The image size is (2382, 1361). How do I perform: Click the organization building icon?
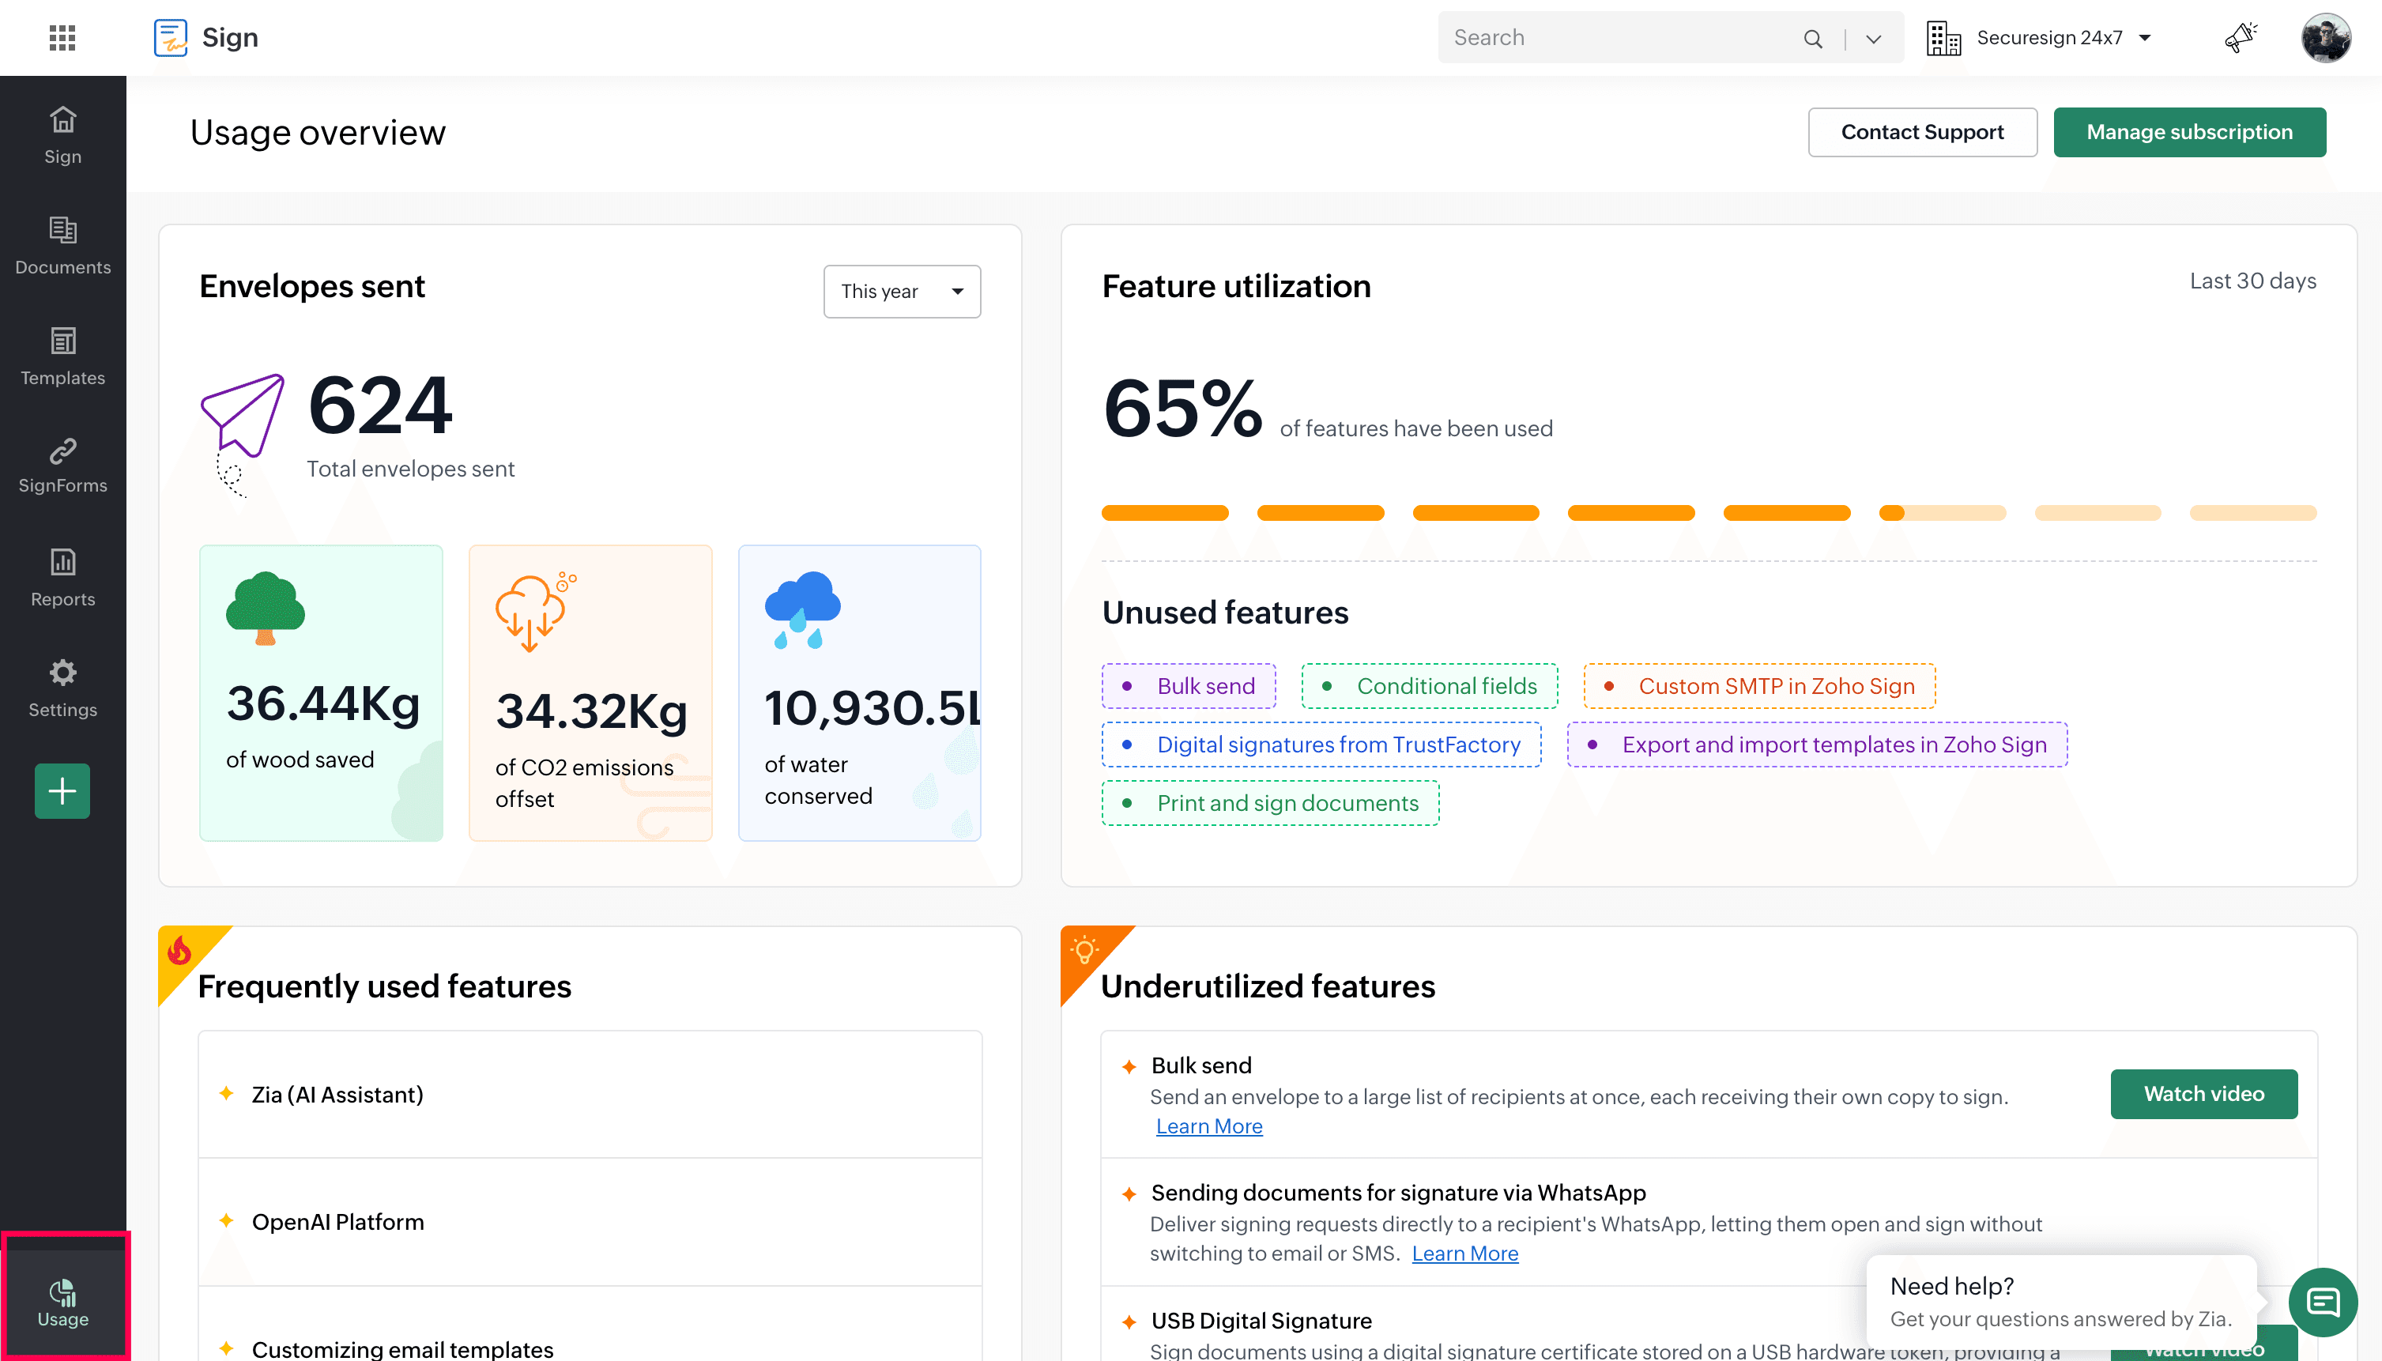click(x=1943, y=38)
